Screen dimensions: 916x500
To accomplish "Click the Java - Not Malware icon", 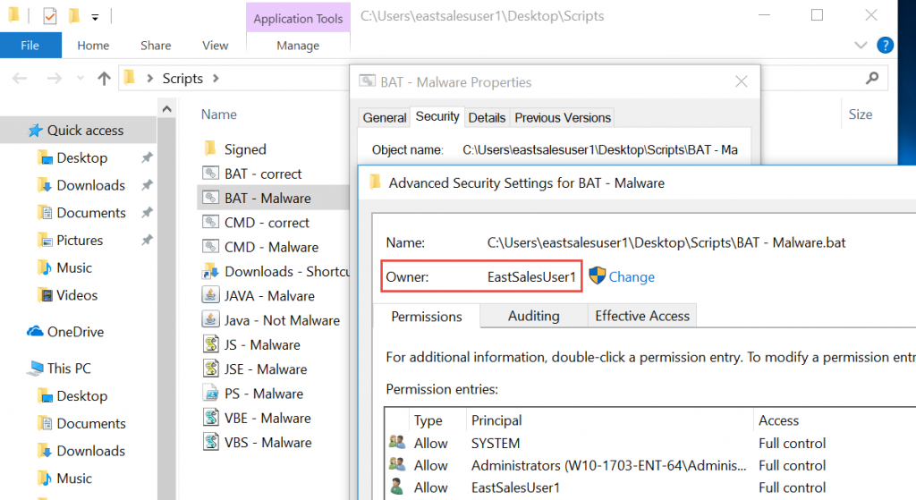I will (x=210, y=320).
